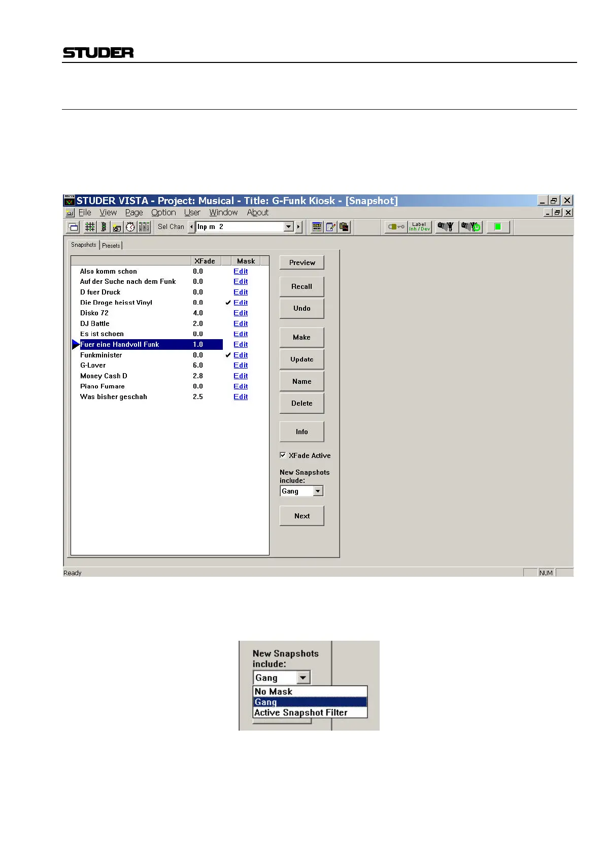Open the Option menu

pyautogui.click(x=163, y=213)
